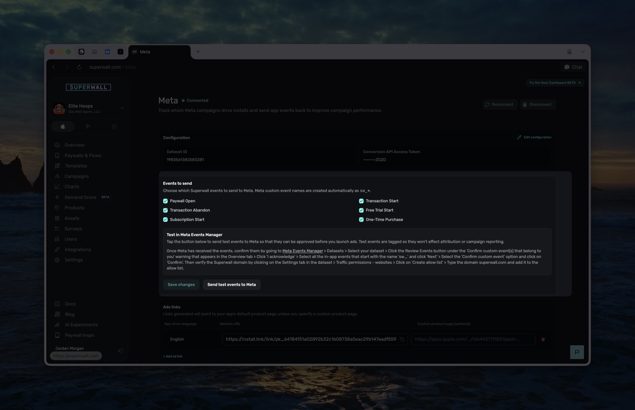Image resolution: width=635 pixels, height=410 pixels.
Task: Expand the tab list chevron in the tab bar
Action: click(x=583, y=51)
